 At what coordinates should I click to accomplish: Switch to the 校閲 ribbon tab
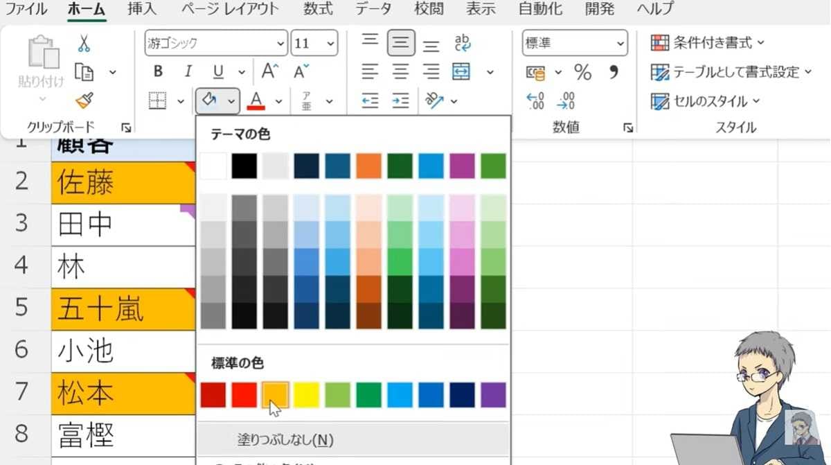coord(429,9)
